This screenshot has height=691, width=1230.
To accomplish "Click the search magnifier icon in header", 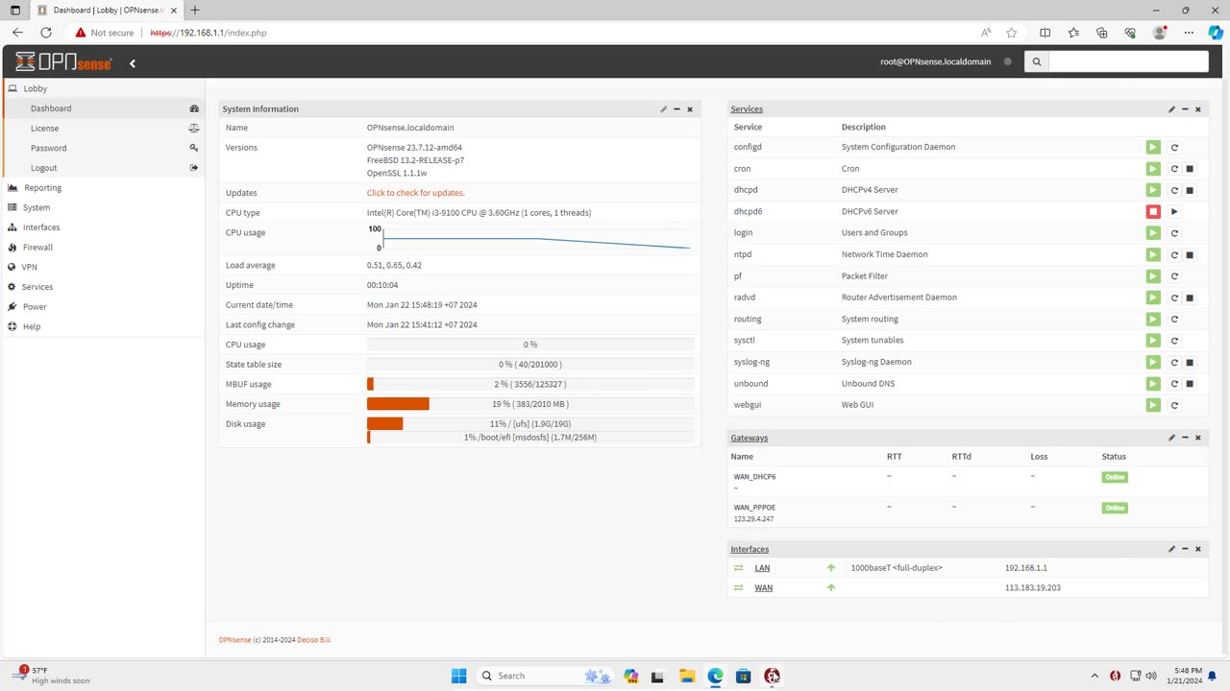I will click(x=1036, y=61).
